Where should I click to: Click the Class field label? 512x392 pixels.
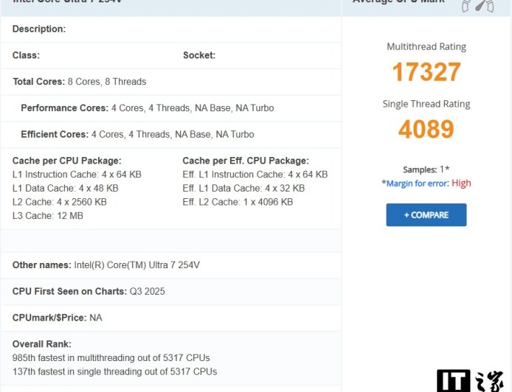click(x=26, y=55)
